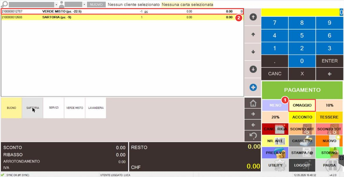Select the SARTORIA (pz. -9) receipt row
344x177 pixels.
pos(122,17)
